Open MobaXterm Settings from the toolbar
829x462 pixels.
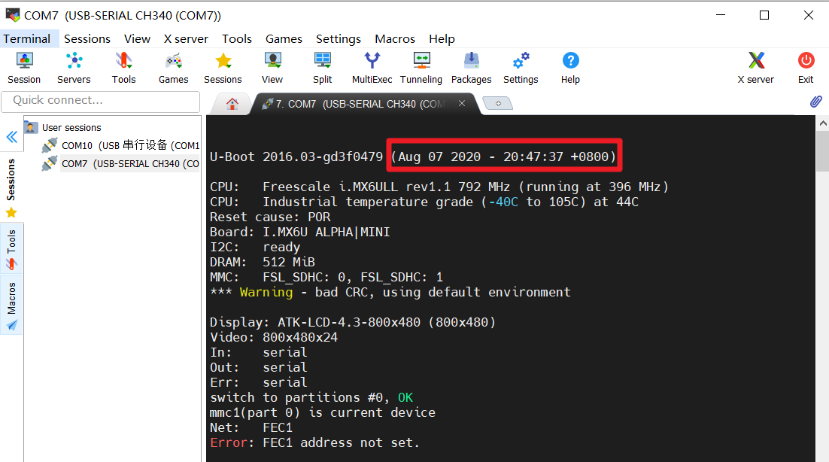click(x=520, y=66)
